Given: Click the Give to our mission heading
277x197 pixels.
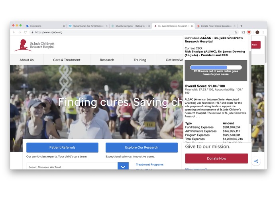Looking at the screenshot, I should [x=208, y=147].
